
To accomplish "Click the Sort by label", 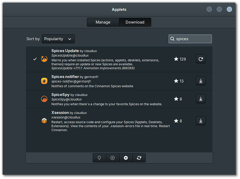I will click(x=33, y=39).
